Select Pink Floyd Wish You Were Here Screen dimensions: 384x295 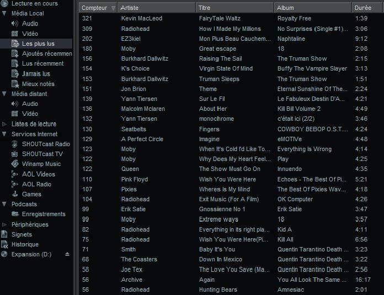[x=230, y=179]
